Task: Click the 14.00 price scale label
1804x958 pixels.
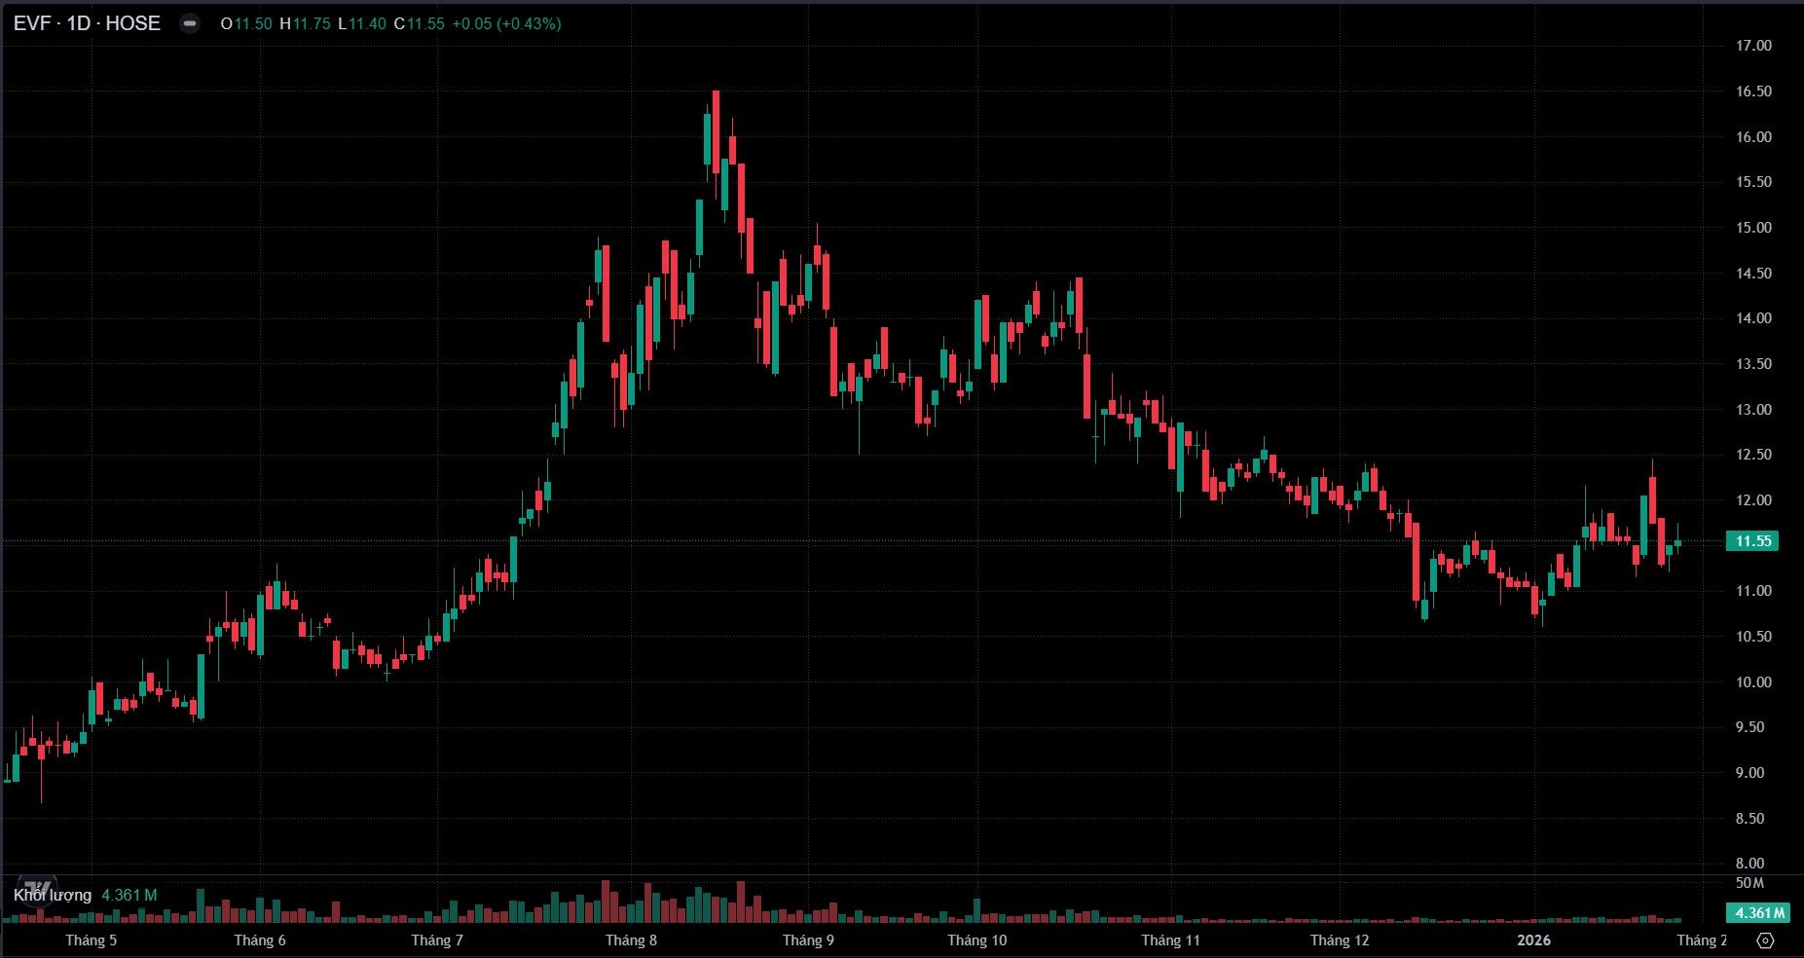Action: pos(1753,318)
